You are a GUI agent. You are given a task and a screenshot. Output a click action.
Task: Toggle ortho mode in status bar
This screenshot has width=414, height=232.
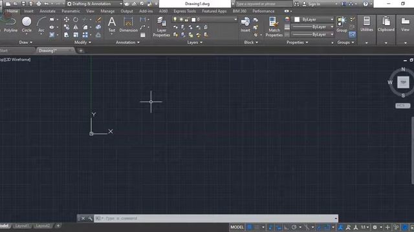(x=286, y=227)
